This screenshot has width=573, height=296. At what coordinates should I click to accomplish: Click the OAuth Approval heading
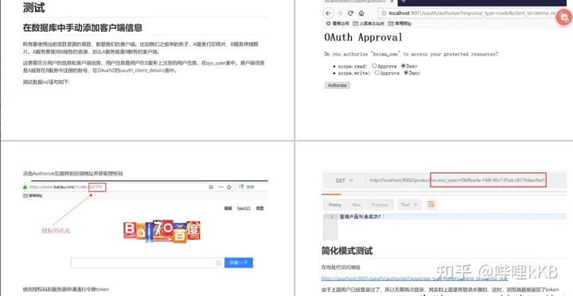tap(363, 37)
